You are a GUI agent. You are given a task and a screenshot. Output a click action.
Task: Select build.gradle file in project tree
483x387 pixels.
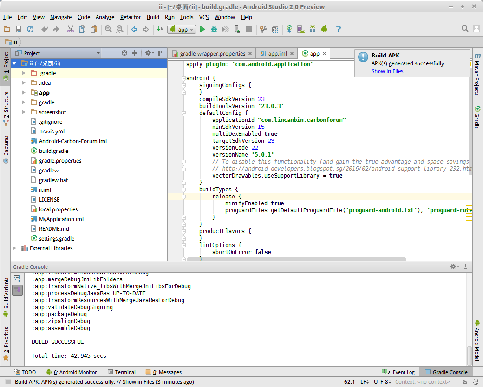(x=53, y=151)
